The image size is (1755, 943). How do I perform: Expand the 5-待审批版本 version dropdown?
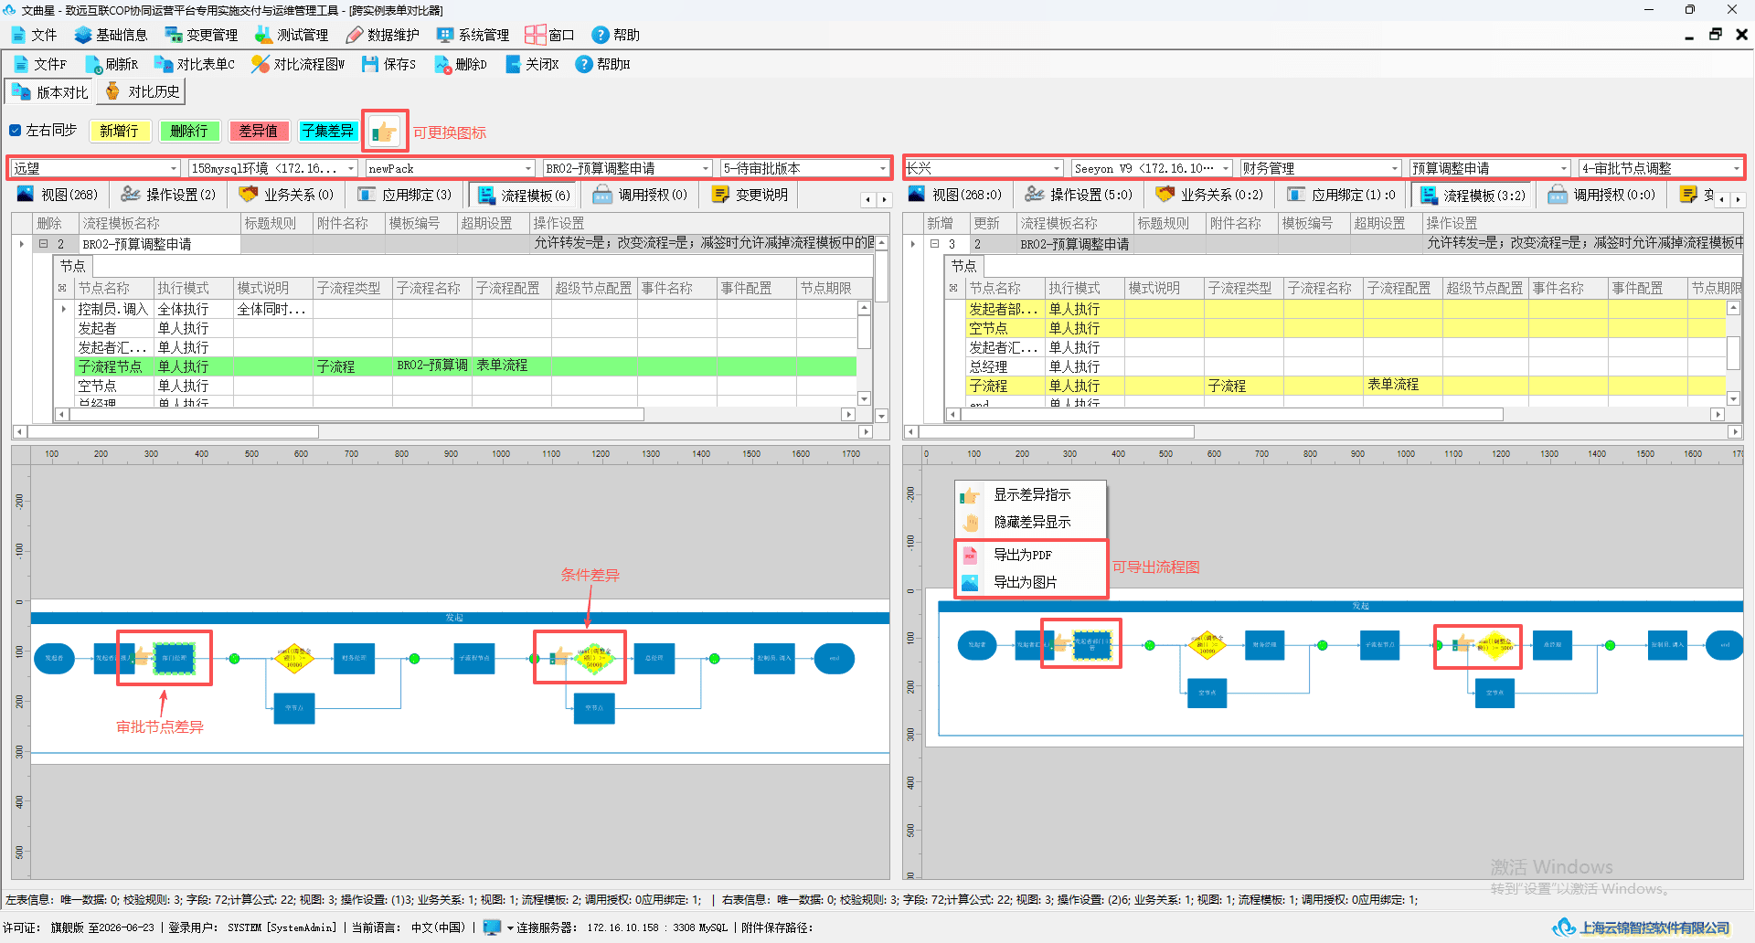[x=883, y=168]
